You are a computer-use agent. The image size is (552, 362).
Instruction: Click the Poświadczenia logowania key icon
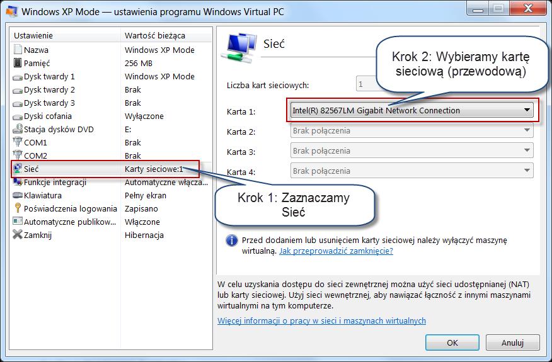click(x=18, y=208)
